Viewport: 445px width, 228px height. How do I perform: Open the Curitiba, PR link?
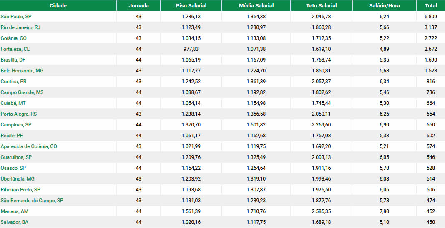(x=13, y=81)
